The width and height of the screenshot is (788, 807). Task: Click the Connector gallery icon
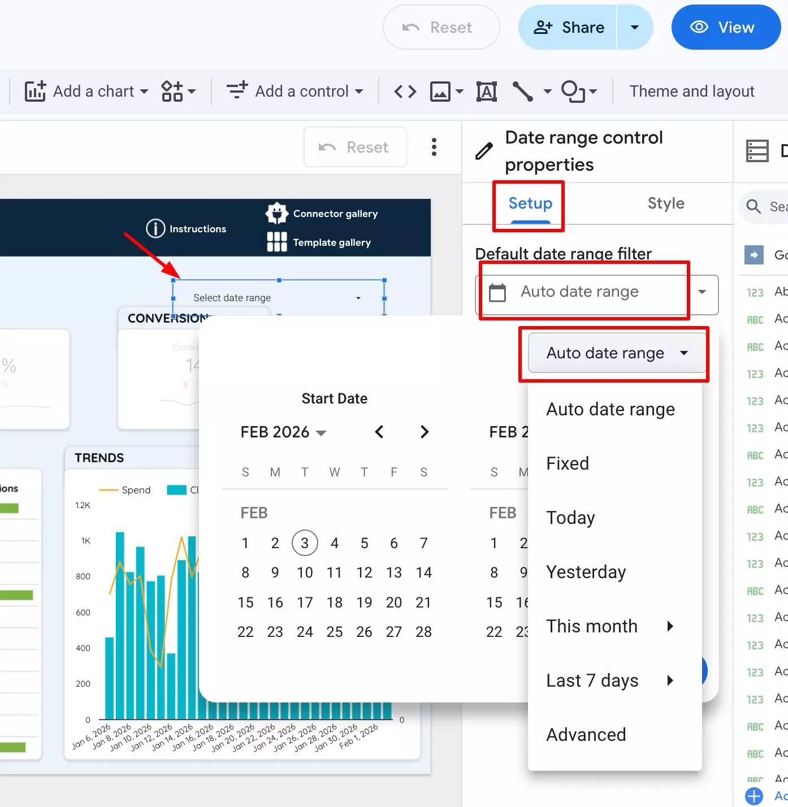[276, 214]
